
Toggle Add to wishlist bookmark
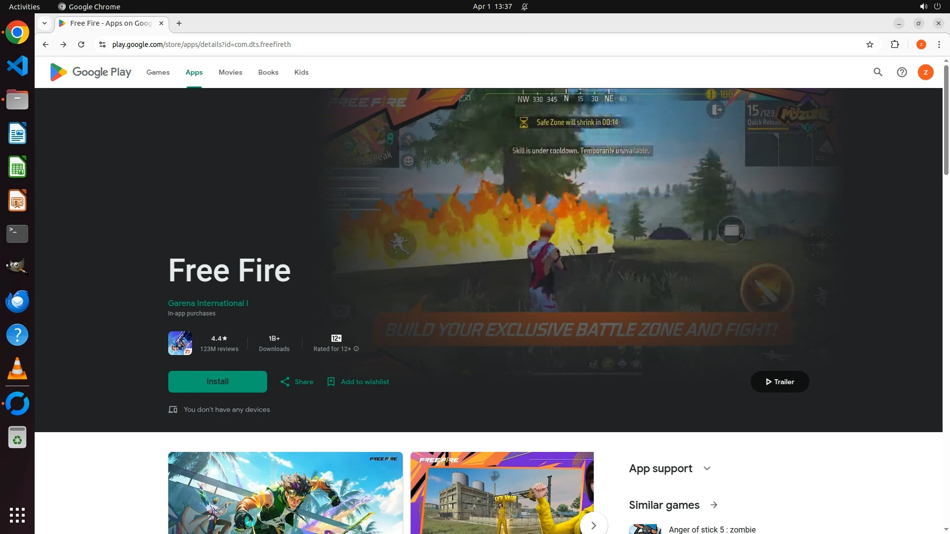[x=331, y=382]
